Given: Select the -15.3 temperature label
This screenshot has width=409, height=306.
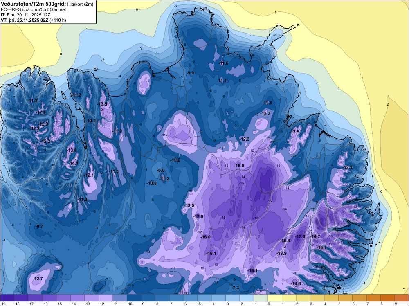Looking at the screenshot, I should [x=285, y=241].
